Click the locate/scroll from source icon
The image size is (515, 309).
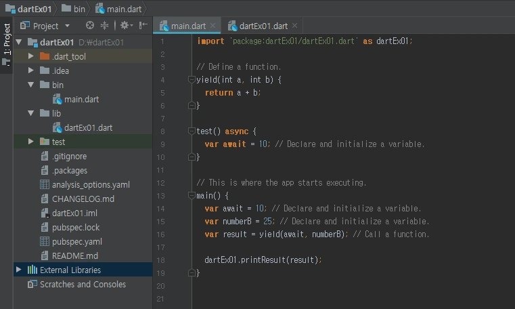tap(90, 26)
